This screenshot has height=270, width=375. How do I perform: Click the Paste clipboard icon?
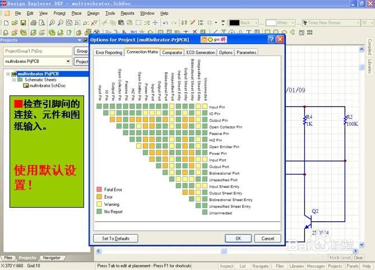click(x=121, y=23)
